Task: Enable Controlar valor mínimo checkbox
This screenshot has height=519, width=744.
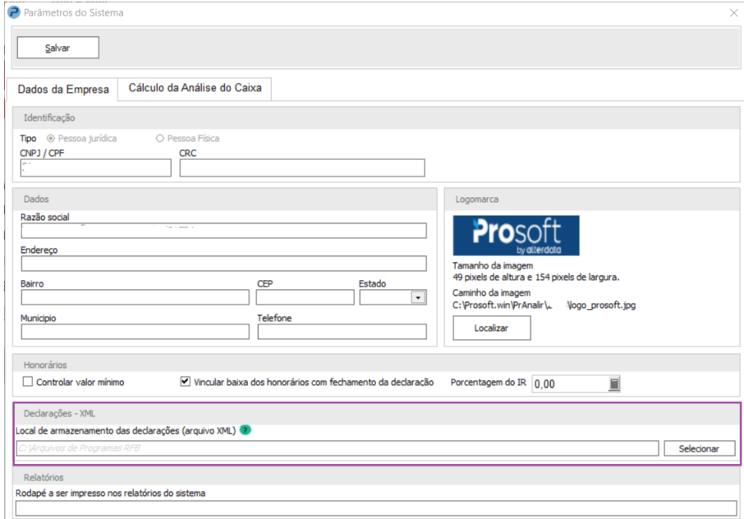Action: click(x=28, y=382)
